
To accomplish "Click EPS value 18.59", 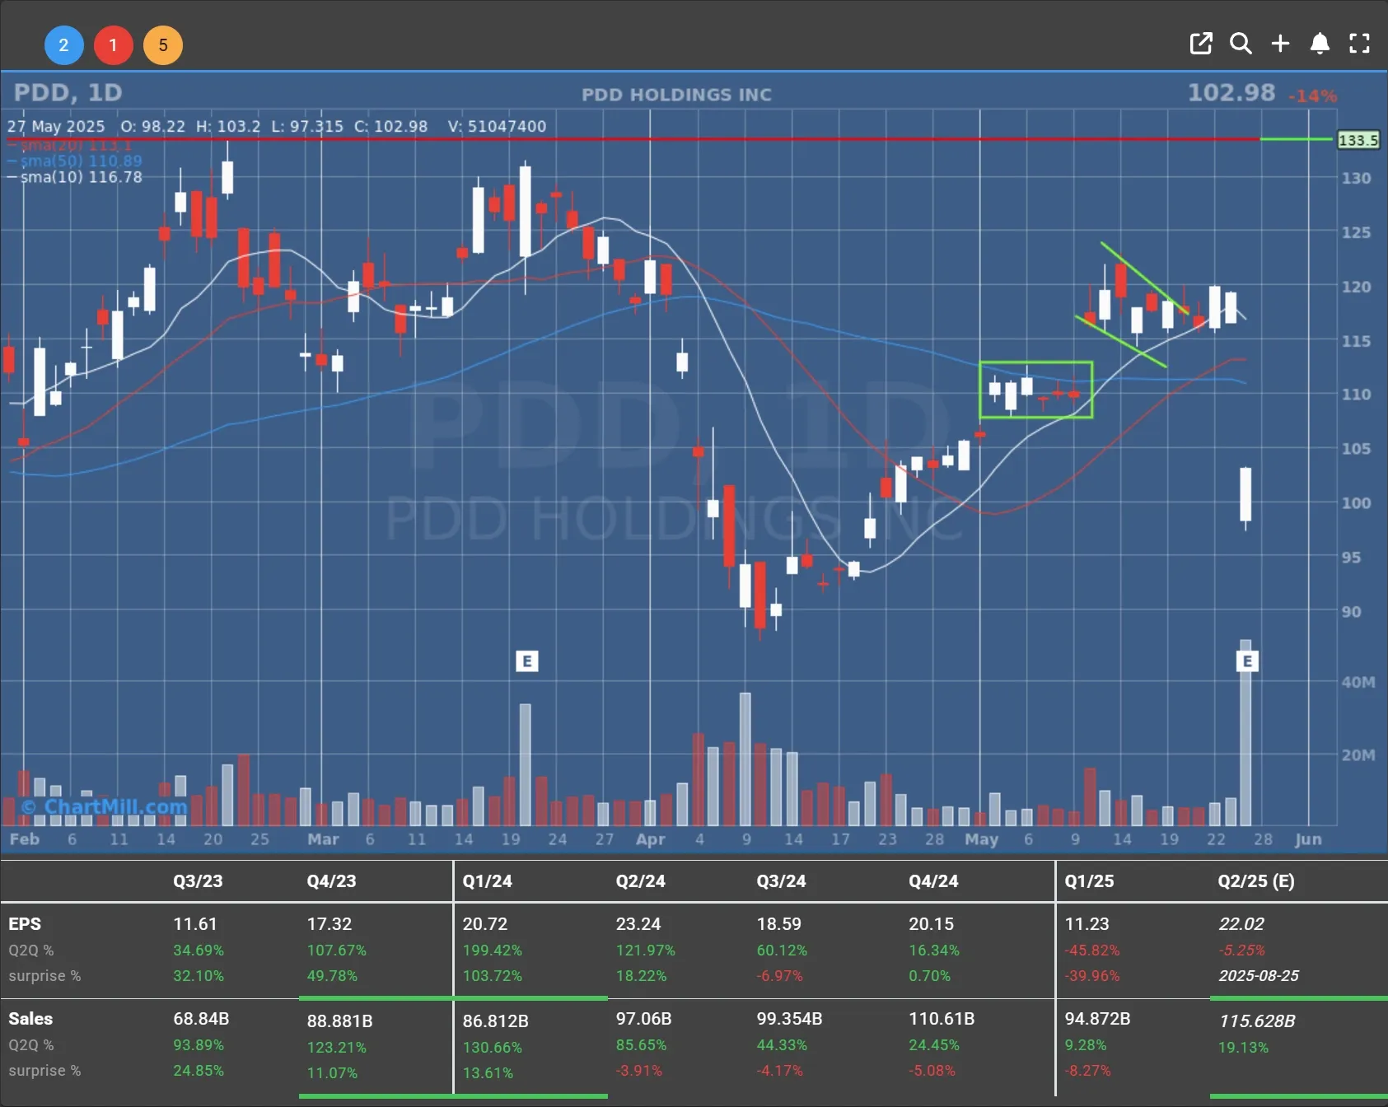I will coord(779,924).
